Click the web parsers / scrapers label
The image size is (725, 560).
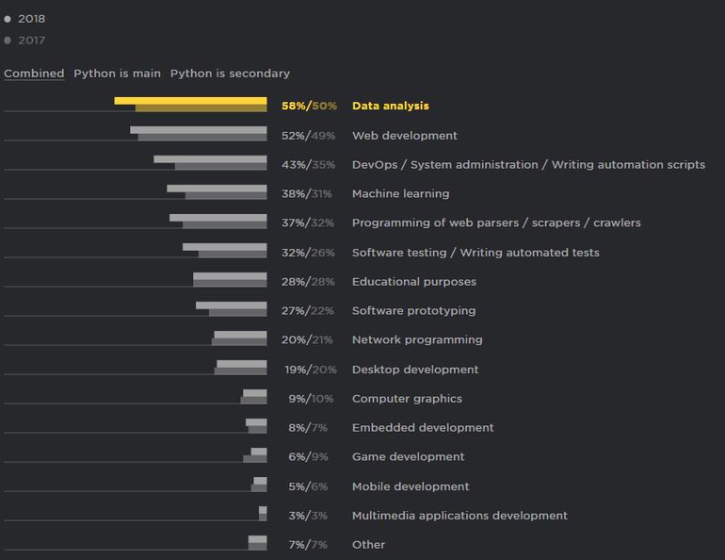pyautogui.click(x=496, y=223)
